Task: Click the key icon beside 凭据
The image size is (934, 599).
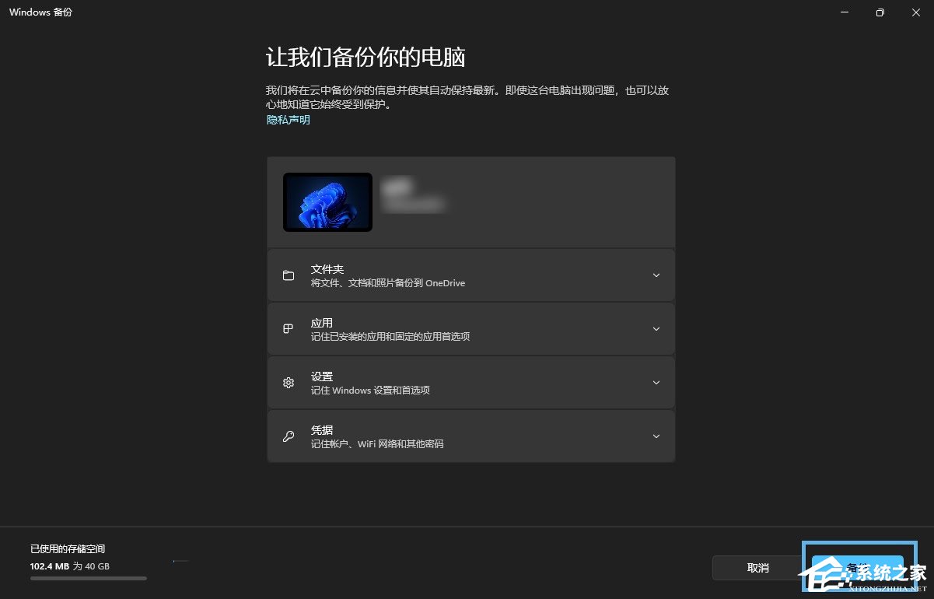Action: pyautogui.click(x=289, y=436)
